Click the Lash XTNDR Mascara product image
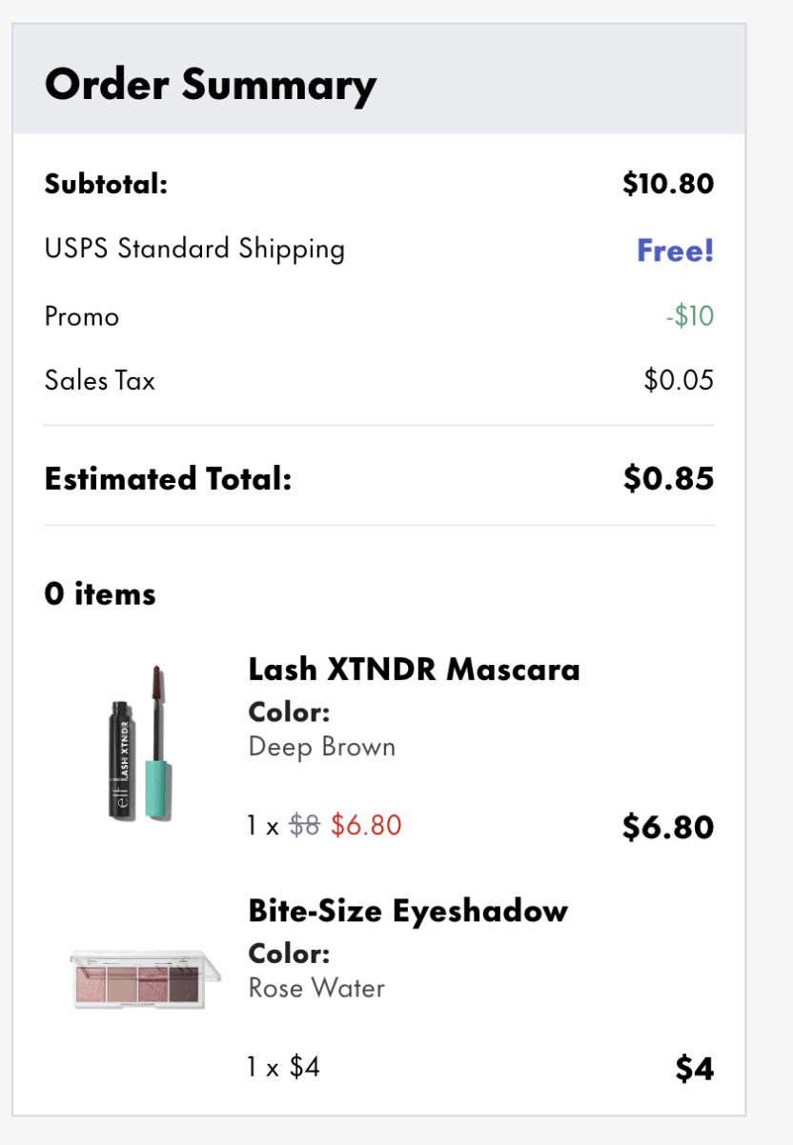The width and height of the screenshot is (793, 1145). coord(140,744)
